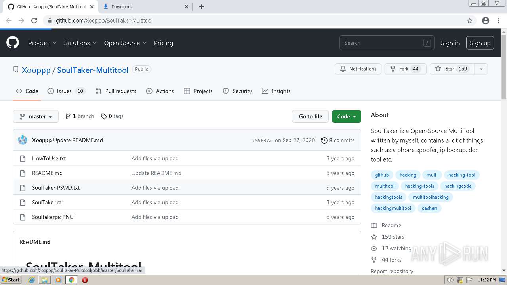Switch to the Actions tab
507x285 pixels.
[160, 91]
